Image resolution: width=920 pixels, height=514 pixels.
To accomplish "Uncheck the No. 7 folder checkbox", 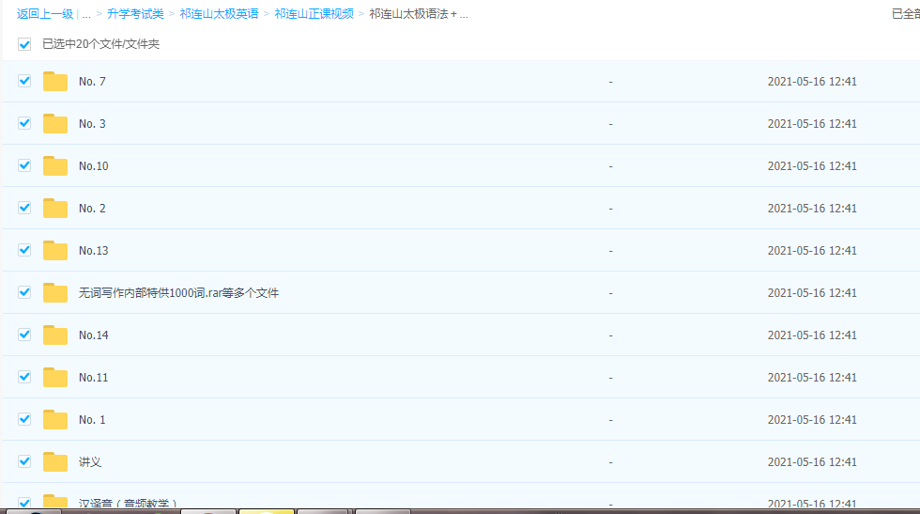I will pyautogui.click(x=24, y=82).
